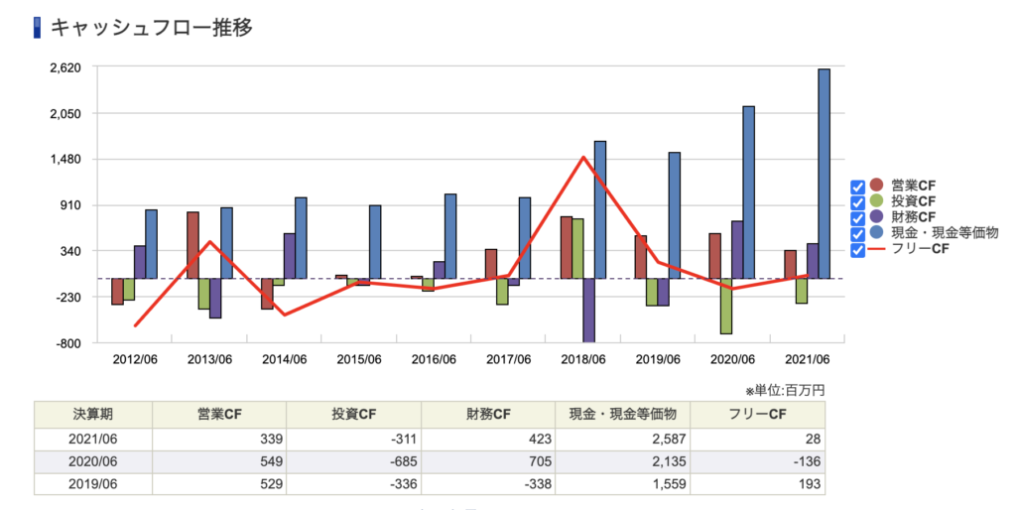The image size is (1016, 510).
Task: Click the green 投資CF legend color circle
Action: point(877,200)
